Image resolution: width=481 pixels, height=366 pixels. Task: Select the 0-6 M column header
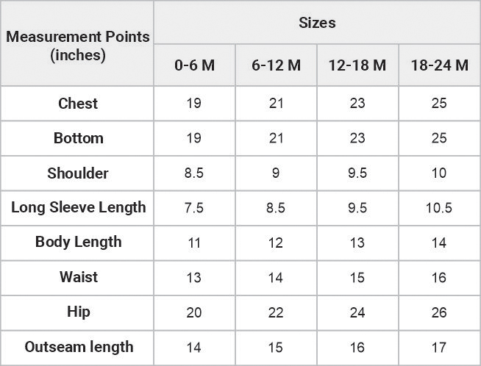tap(194, 65)
